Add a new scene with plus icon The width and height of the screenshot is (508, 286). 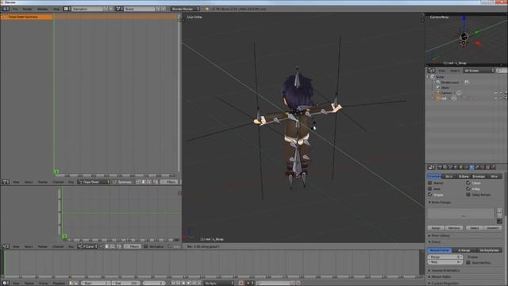point(158,9)
